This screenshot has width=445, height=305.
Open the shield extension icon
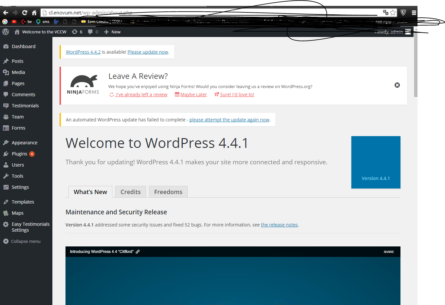click(403, 13)
